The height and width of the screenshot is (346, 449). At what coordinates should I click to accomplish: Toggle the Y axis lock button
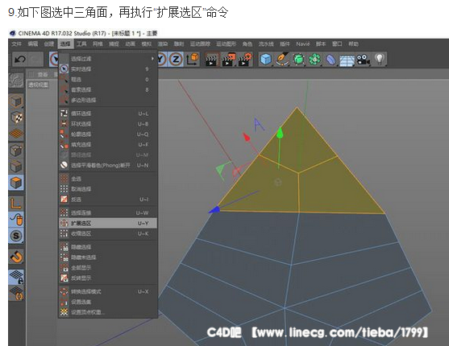click(162, 60)
